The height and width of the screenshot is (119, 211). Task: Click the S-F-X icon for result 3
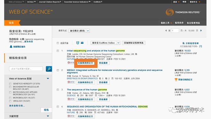(71, 99)
